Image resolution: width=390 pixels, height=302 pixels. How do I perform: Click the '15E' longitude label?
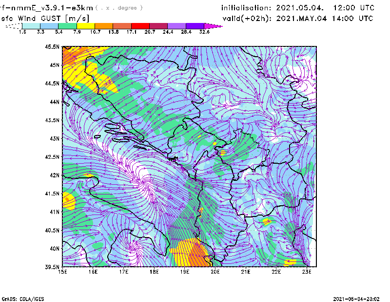pos(62,272)
